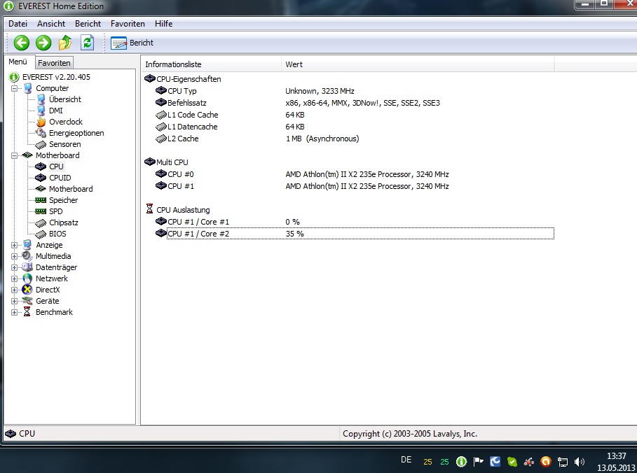Select the Datenträger drive icon
The width and height of the screenshot is (637, 473).
click(27, 267)
